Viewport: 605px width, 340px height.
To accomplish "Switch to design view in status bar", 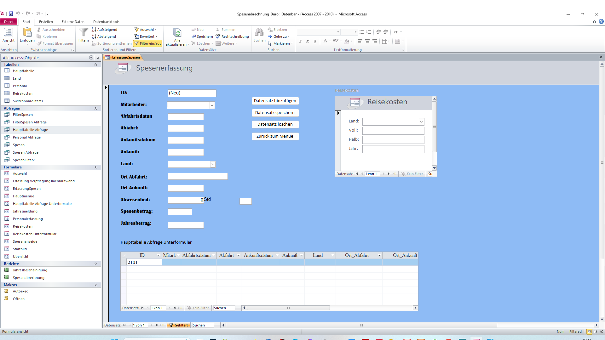I will tap(601, 331).
